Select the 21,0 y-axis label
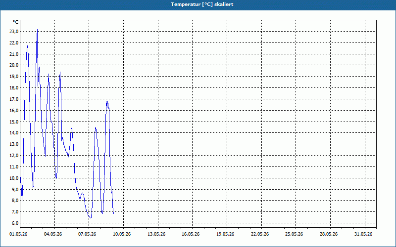 click(14, 54)
